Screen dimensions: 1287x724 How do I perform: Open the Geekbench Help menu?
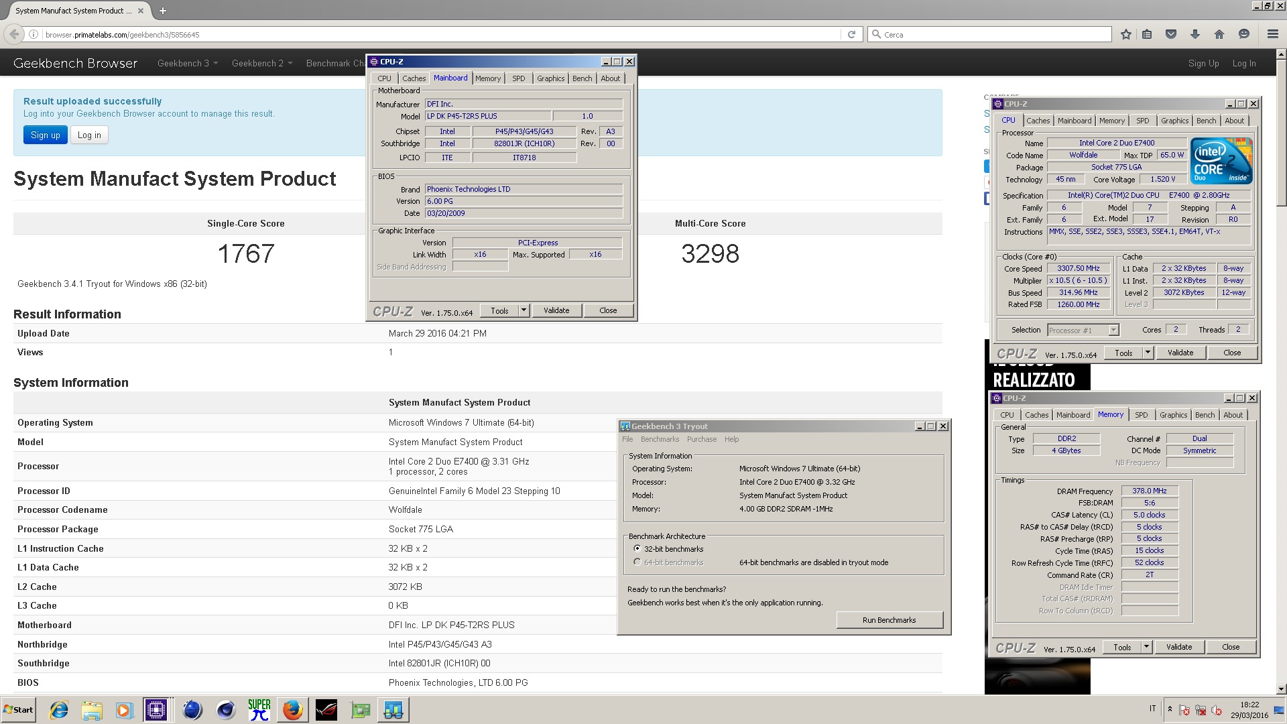point(732,439)
